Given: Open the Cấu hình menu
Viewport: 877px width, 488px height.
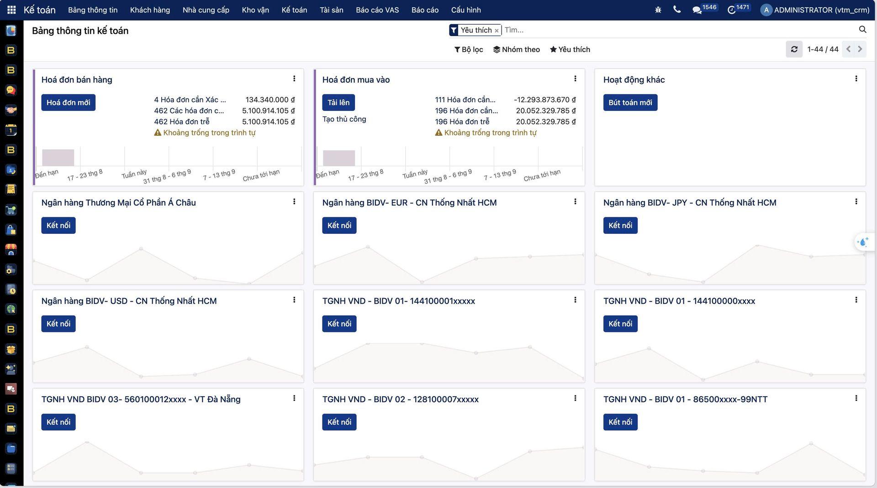Looking at the screenshot, I should [466, 10].
